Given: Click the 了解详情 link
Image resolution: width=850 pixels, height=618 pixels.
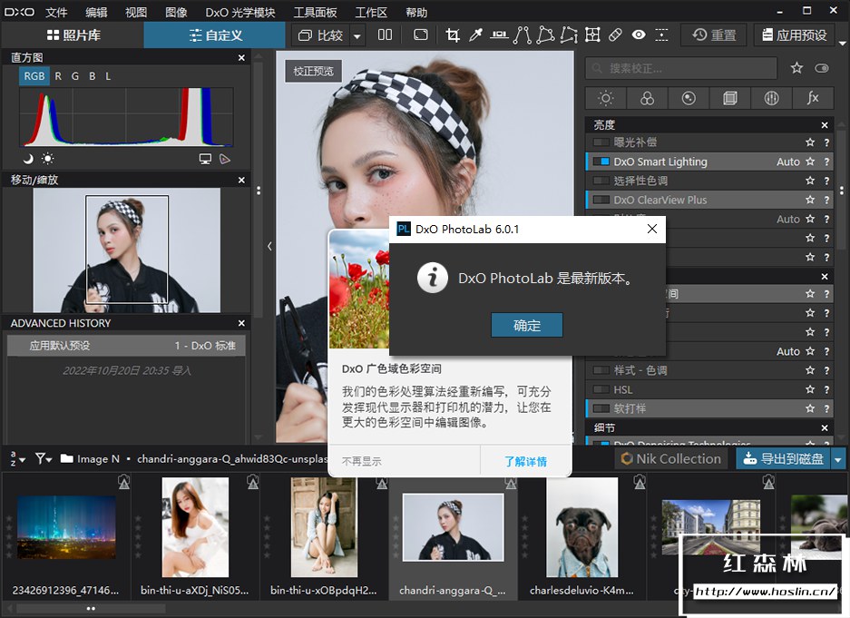Looking at the screenshot, I should (526, 461).
